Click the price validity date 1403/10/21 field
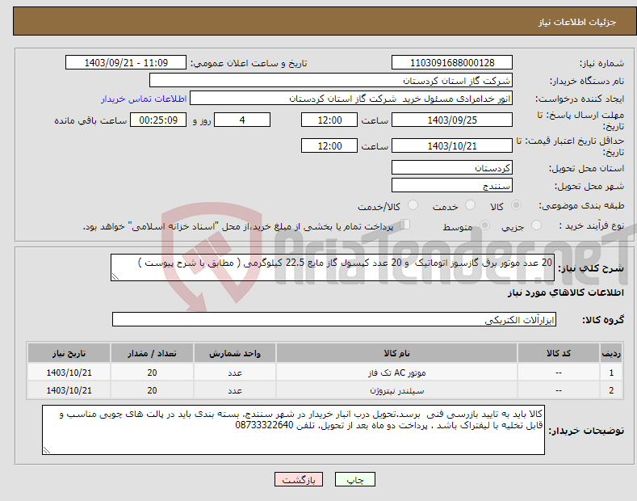This screenshot has width=637, height=501. [x=452, y=145]
